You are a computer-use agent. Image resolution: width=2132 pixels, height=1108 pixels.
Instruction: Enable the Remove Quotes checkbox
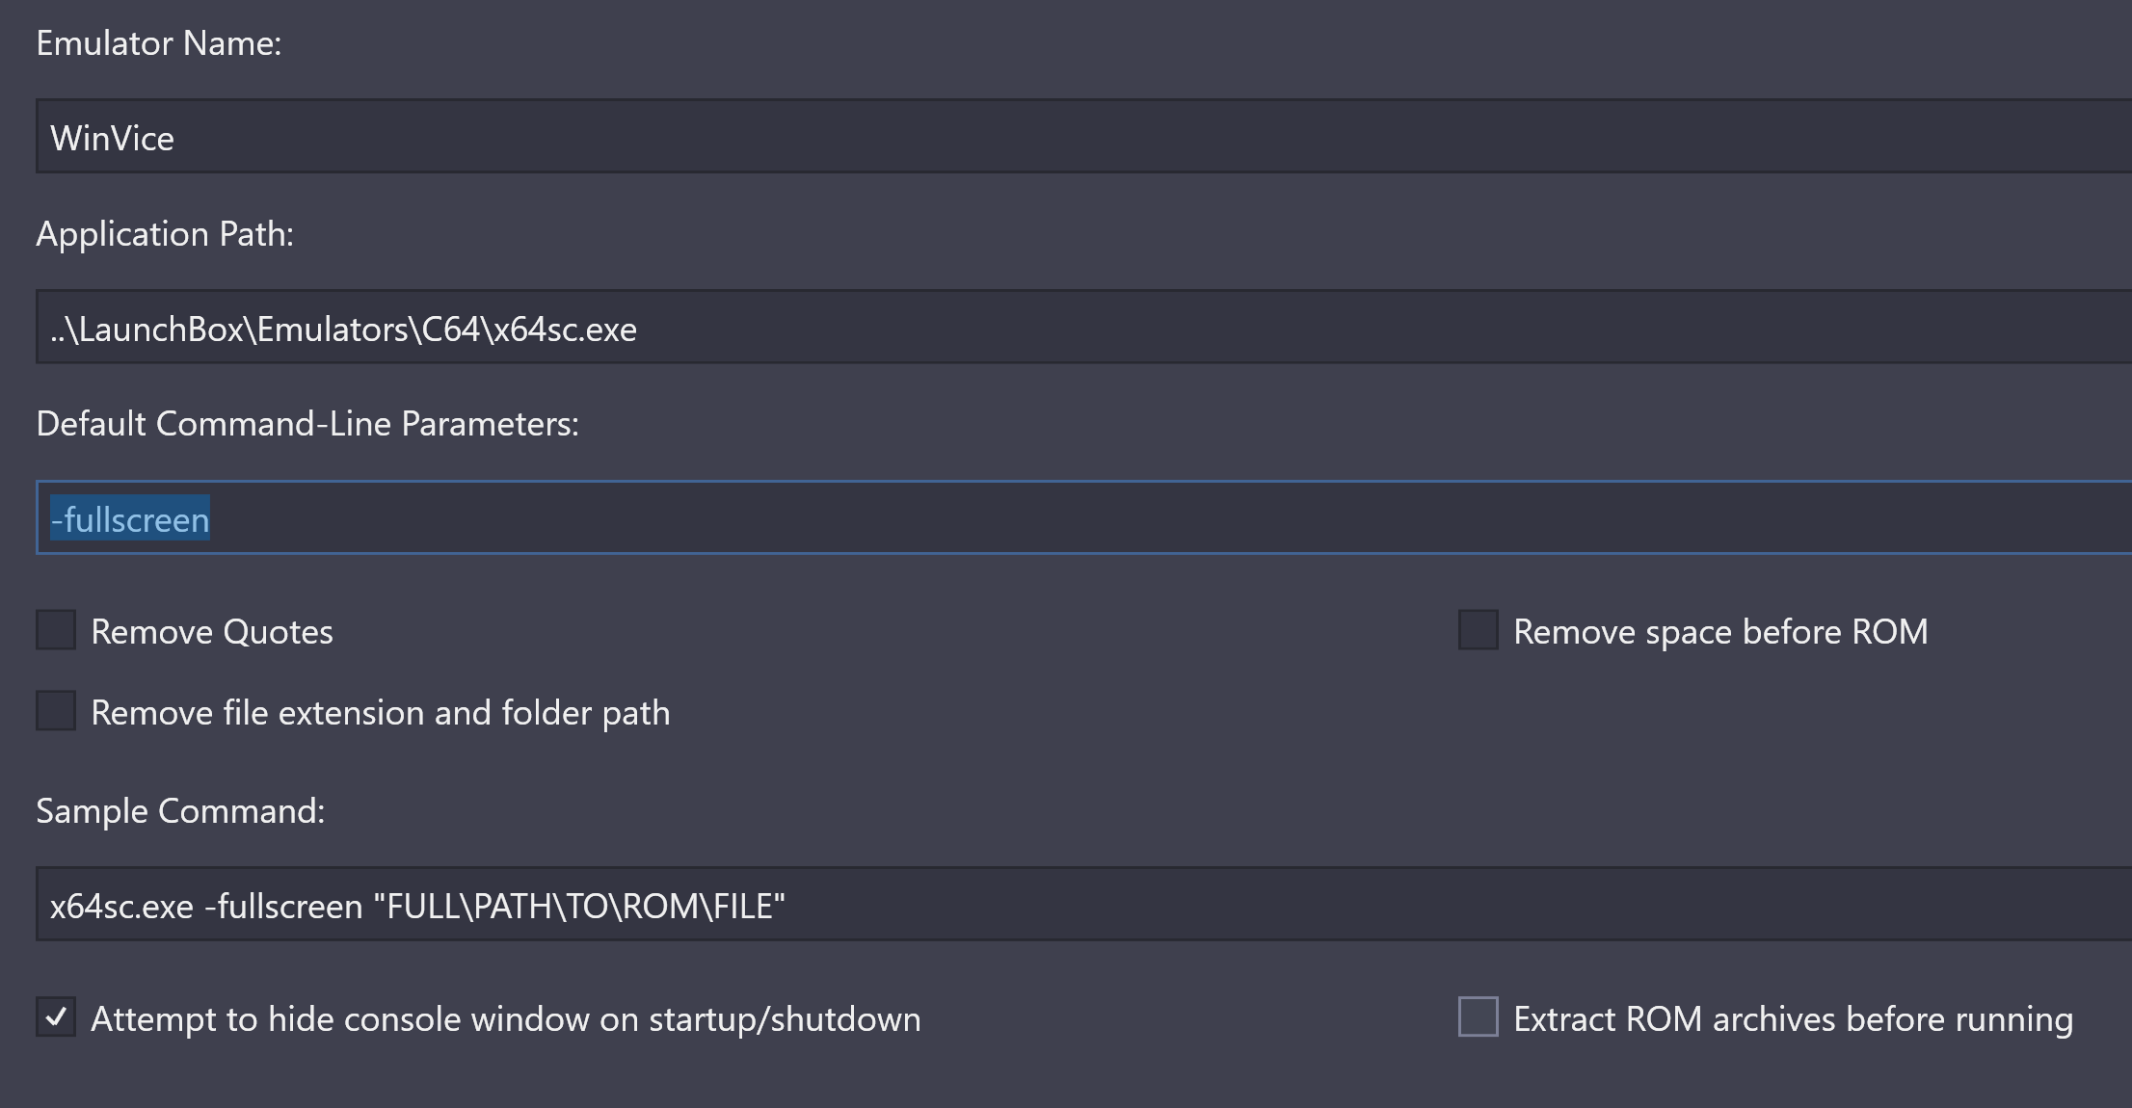tap(56, 630)
